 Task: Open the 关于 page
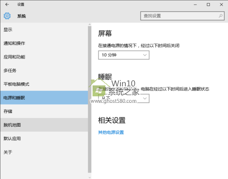(x=44, y=152)
